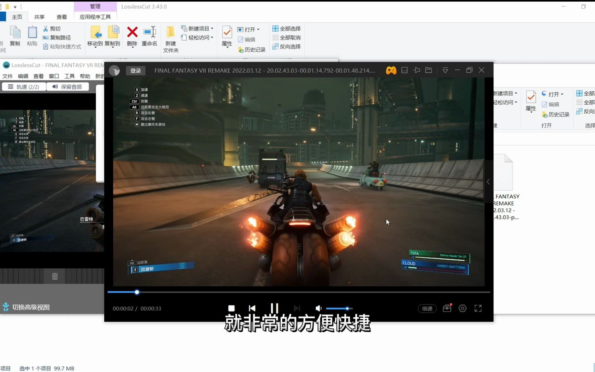Click 粘贴快捷方式 paste shortcut
This screenshot has height=372, width=595.
coord(62,46)
